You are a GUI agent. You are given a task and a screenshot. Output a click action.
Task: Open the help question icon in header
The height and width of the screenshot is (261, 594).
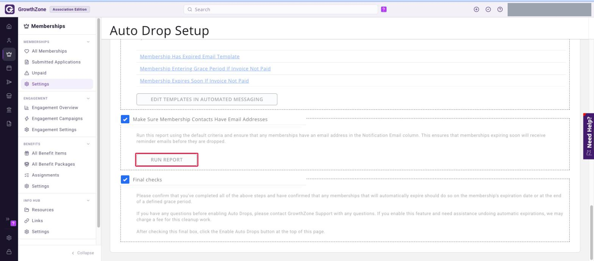pos(500,9)
